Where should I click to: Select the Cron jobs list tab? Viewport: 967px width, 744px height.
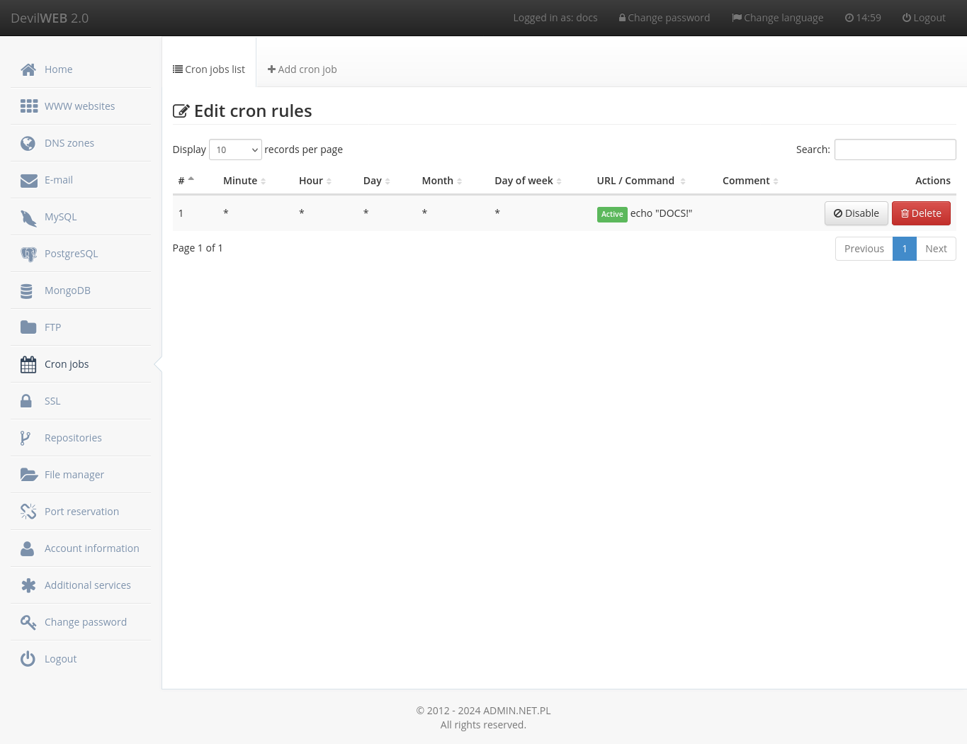pyautogui.click(x=208, y=69)
